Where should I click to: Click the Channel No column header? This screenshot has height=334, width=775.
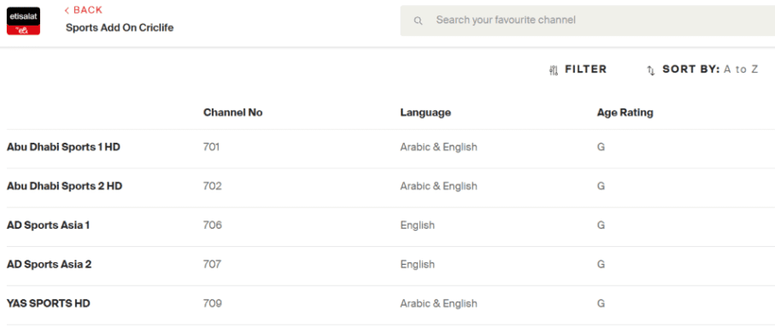[x=232, y=113]
